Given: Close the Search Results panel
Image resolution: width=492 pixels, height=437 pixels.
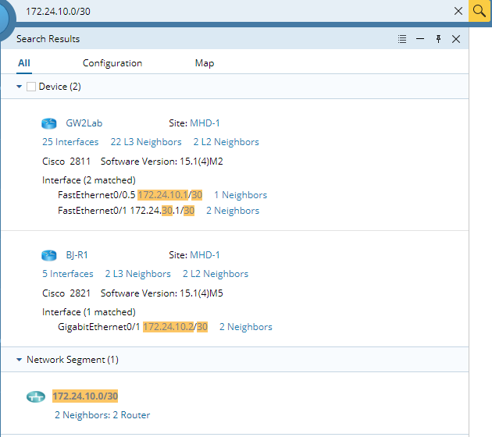Looking at the screenshot, I should [x=456, y=39].
